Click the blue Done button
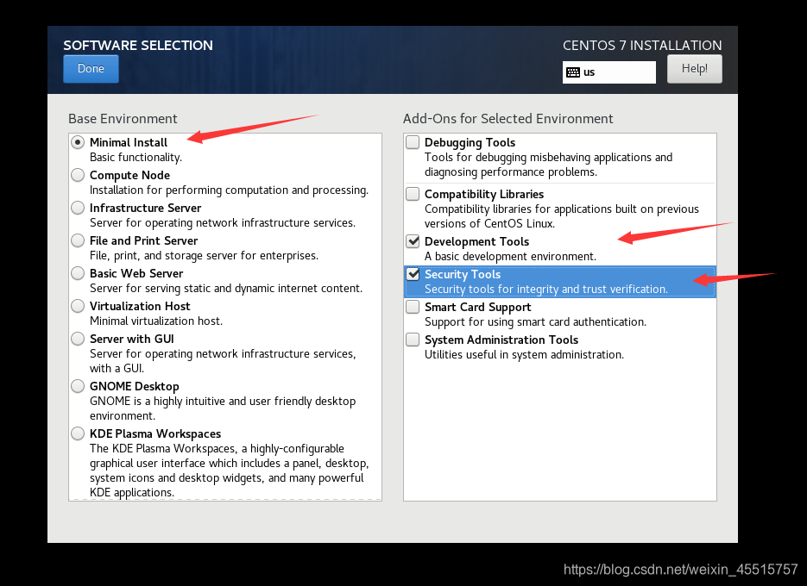Image resolution: width=807 pixels, height=586 pixels. coord(91,69)
